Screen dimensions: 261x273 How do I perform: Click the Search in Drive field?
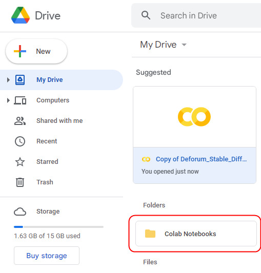pyautogui.click(x=196, y=15)
